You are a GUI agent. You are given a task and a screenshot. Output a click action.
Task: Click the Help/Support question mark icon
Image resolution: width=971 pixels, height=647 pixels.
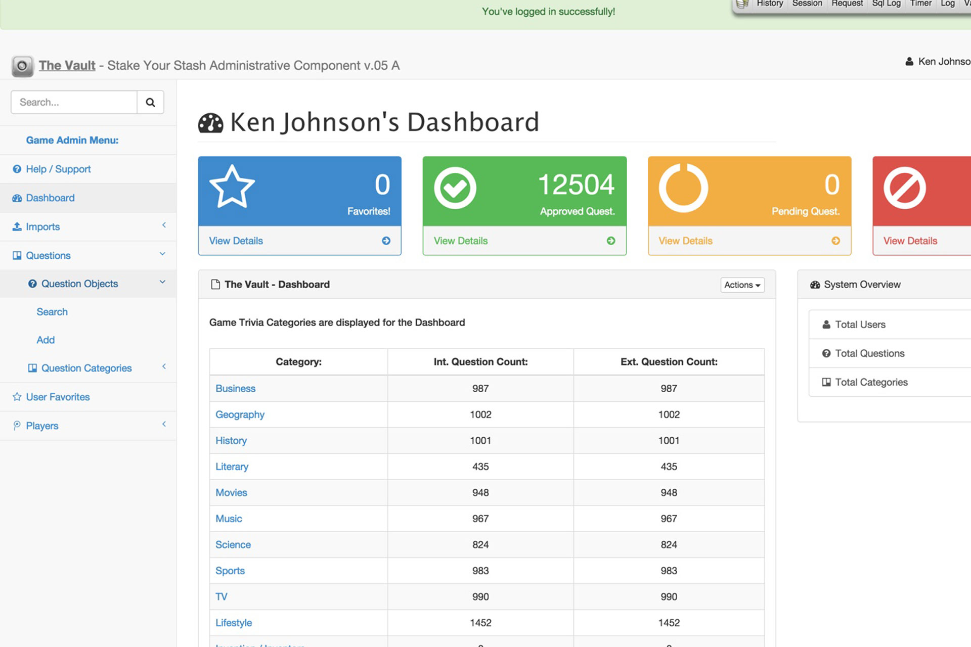coord(17,169)
